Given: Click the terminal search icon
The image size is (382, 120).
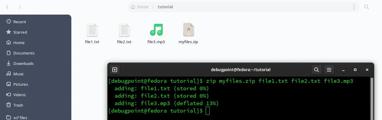Looking at the screenshot, I should click(x=317, y=70).
